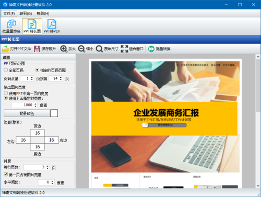Start 批量转换 batch conversion
Image resolution: width=261 pixels, height=197 pixels.
click(159, 49)
